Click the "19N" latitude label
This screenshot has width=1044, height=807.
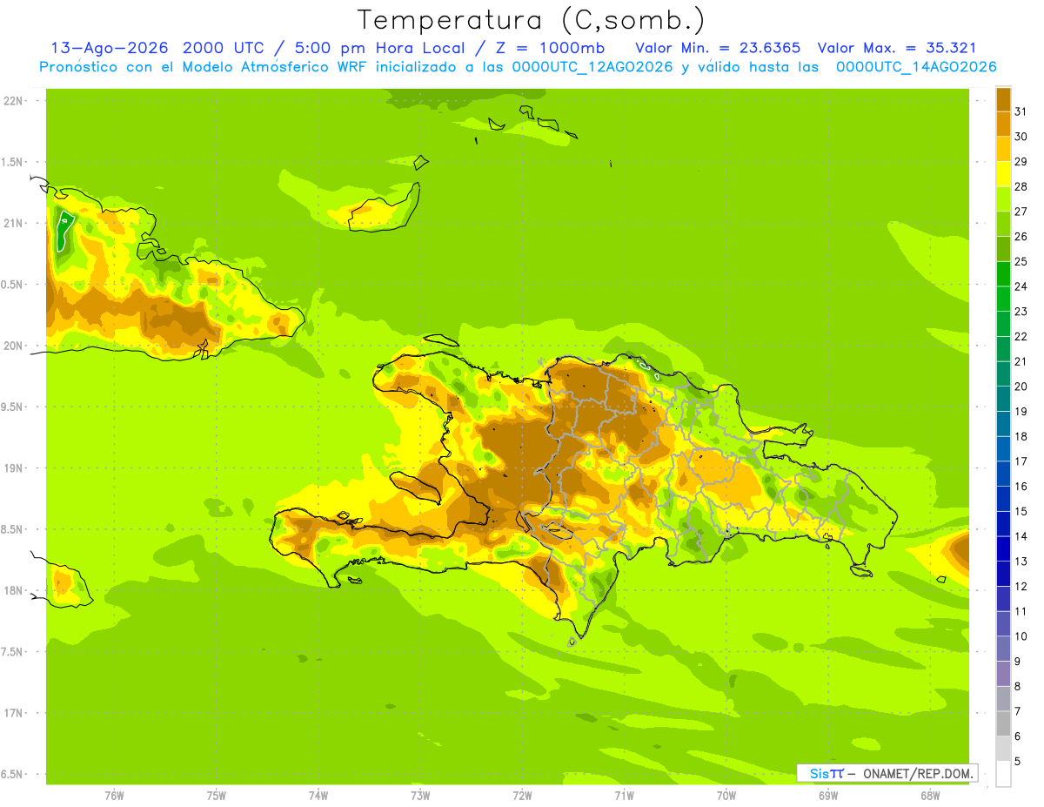(13, 468)
